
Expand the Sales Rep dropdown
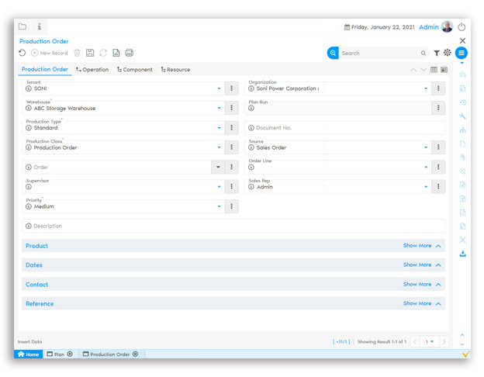[x=426, y=187]
